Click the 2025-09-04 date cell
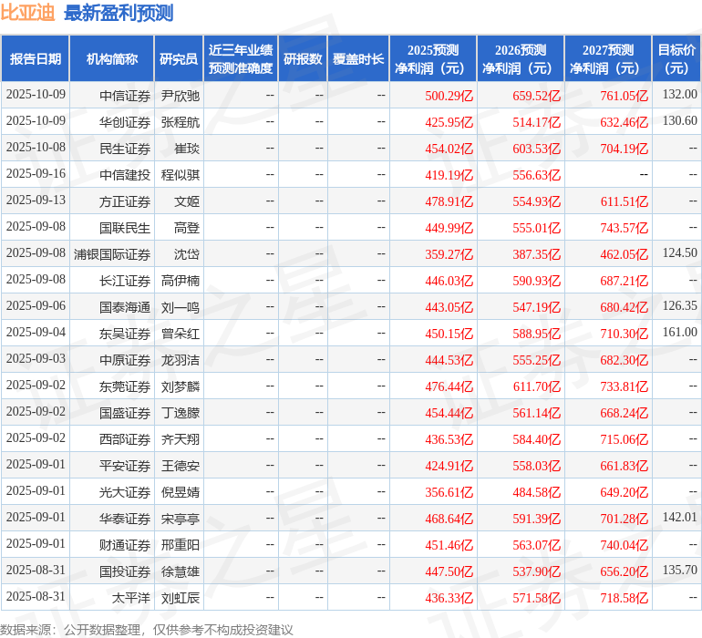Viewport: 702px width, 638px height. point(36,332)
